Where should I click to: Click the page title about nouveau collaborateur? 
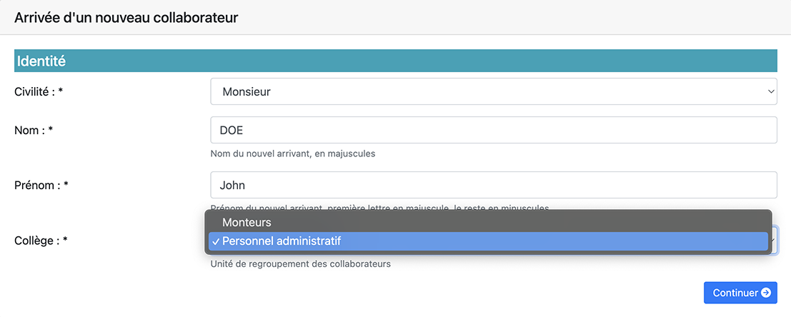coord(126,18)
